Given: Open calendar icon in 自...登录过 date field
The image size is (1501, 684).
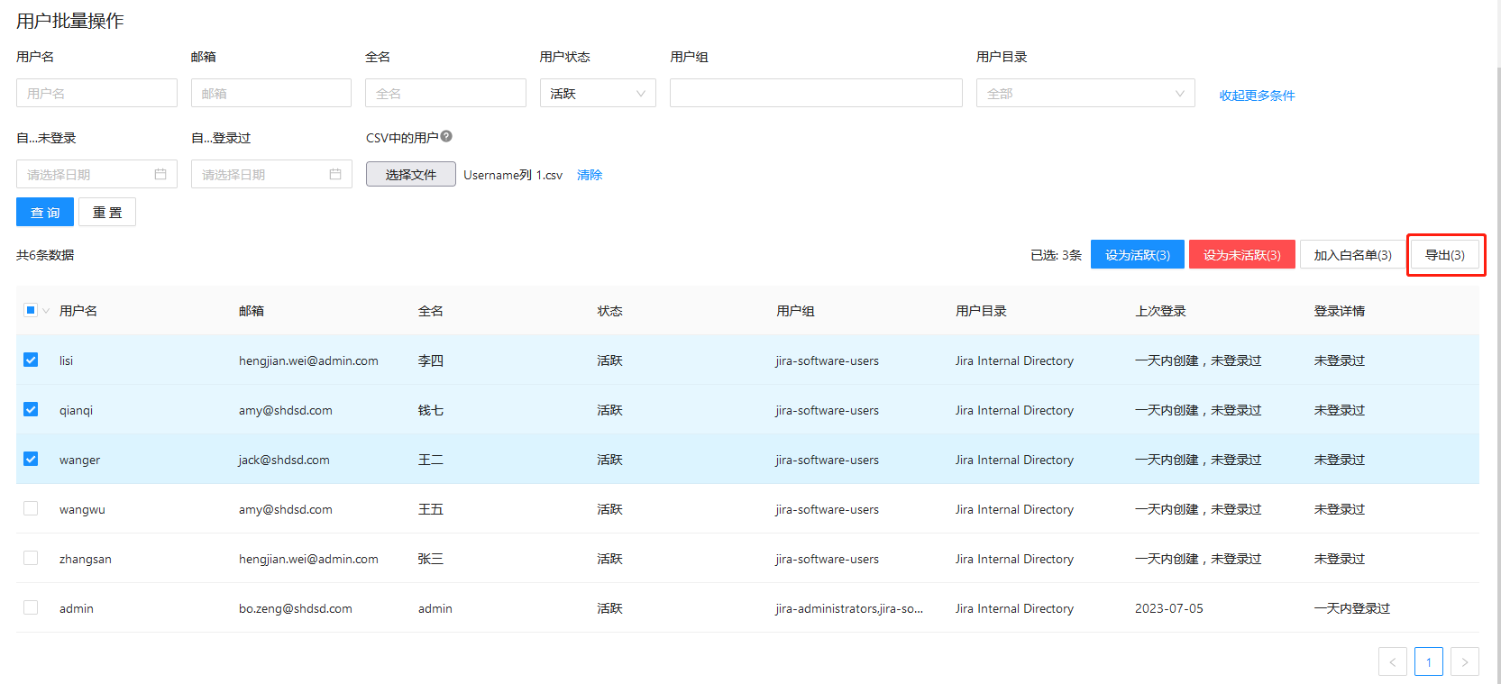Looking at the screenshot, I should 335,174.
